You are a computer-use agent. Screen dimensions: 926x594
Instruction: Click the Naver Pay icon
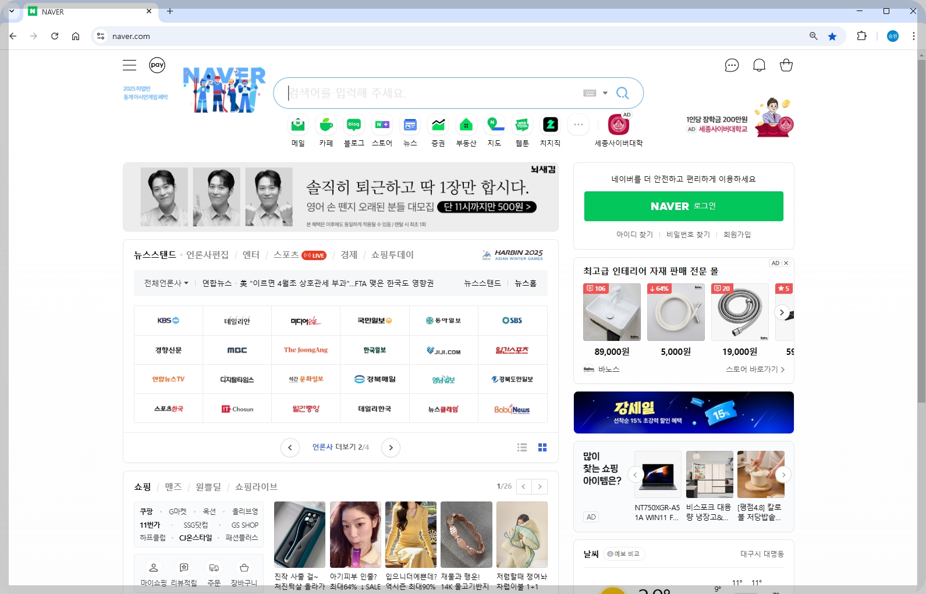157,65
